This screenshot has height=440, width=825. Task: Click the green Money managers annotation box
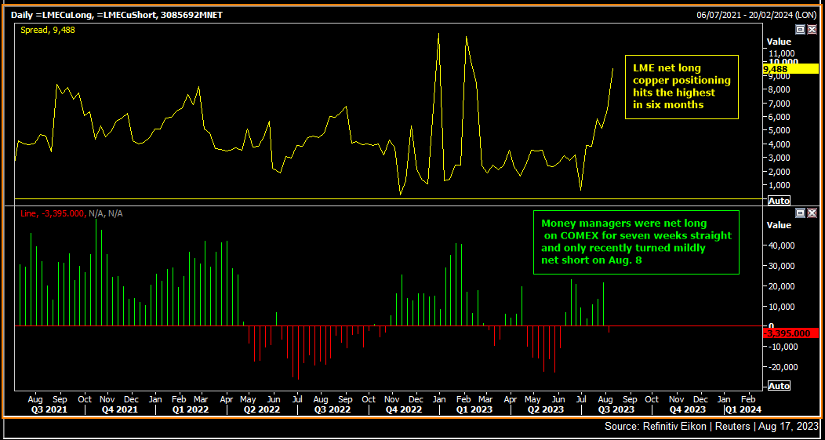(x=636, y=242)
